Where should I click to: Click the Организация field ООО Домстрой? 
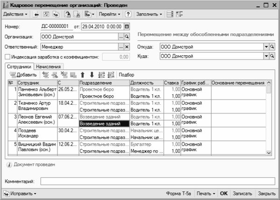pyautogui.click(x=79, y=37)
